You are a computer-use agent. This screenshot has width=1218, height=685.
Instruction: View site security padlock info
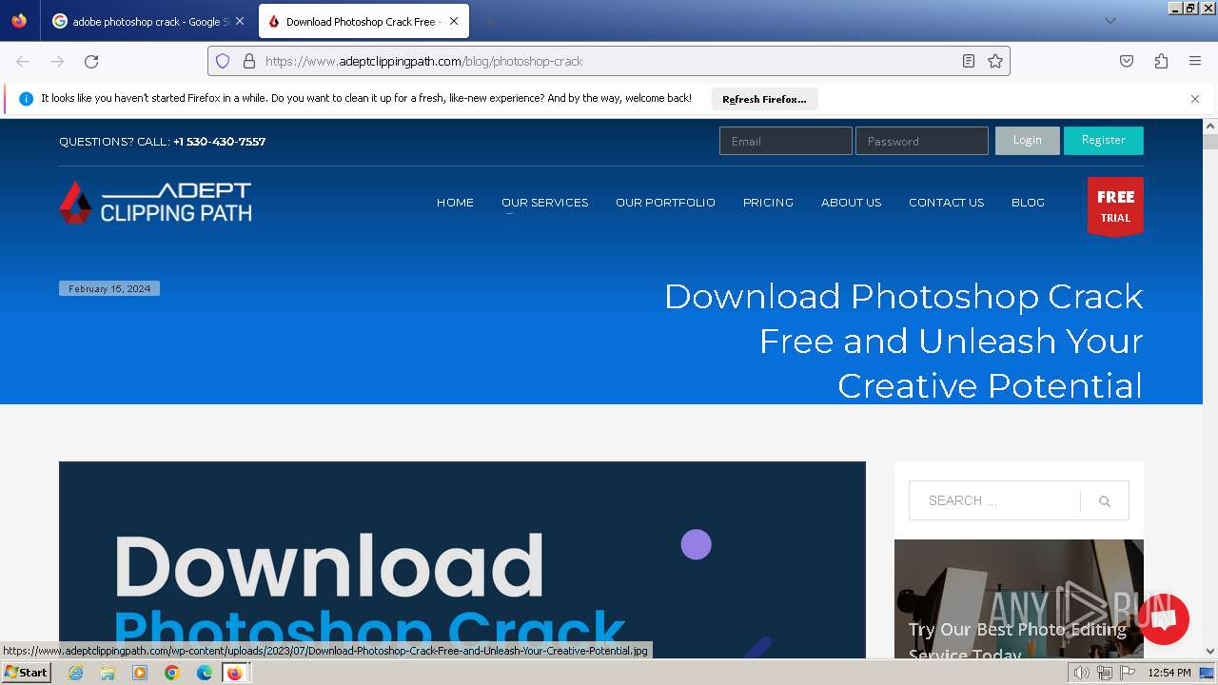click(x=249, y=61)
